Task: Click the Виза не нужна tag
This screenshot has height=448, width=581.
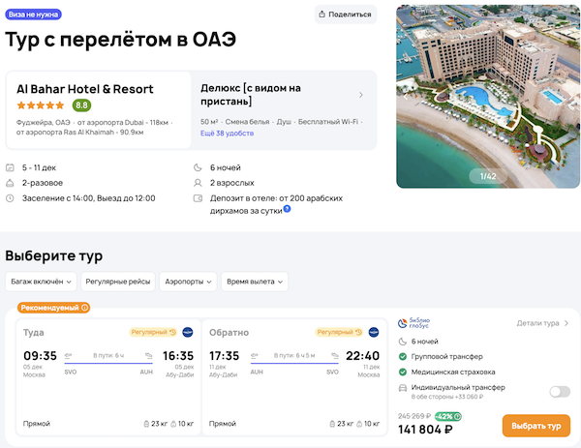Action: pos(34,15)
